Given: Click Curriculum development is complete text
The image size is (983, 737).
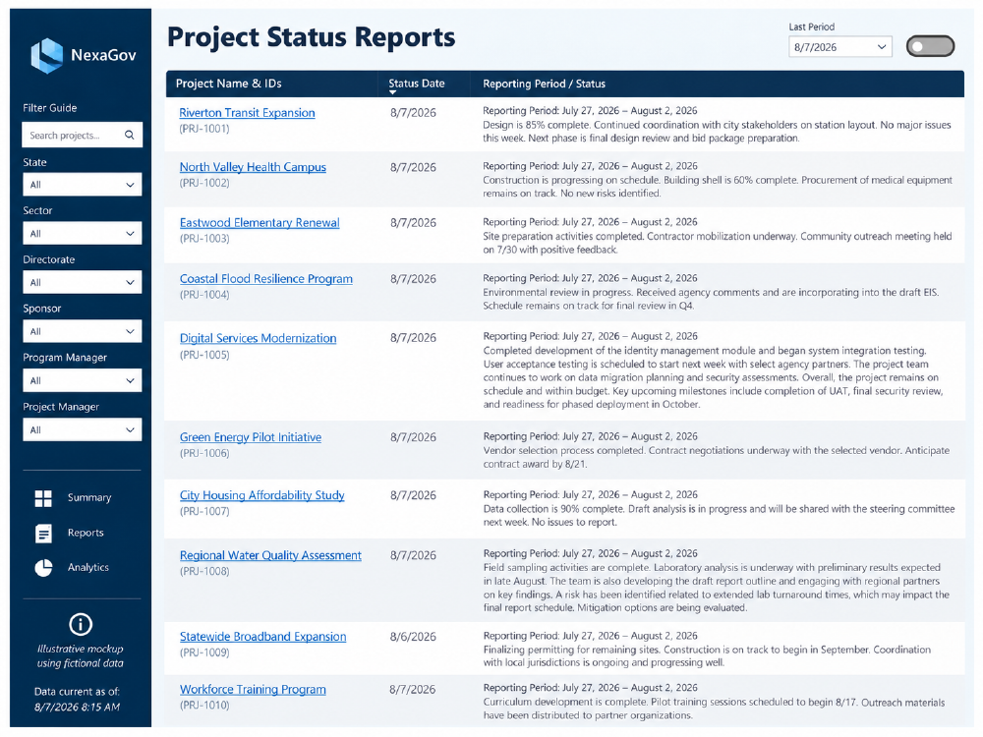Looking at the screenshot, I should pos(714,709).
